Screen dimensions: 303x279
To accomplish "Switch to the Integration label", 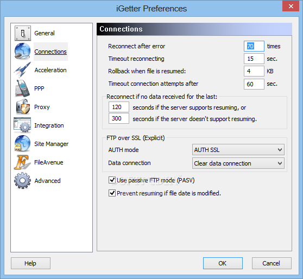I will [x=49, y=125].
